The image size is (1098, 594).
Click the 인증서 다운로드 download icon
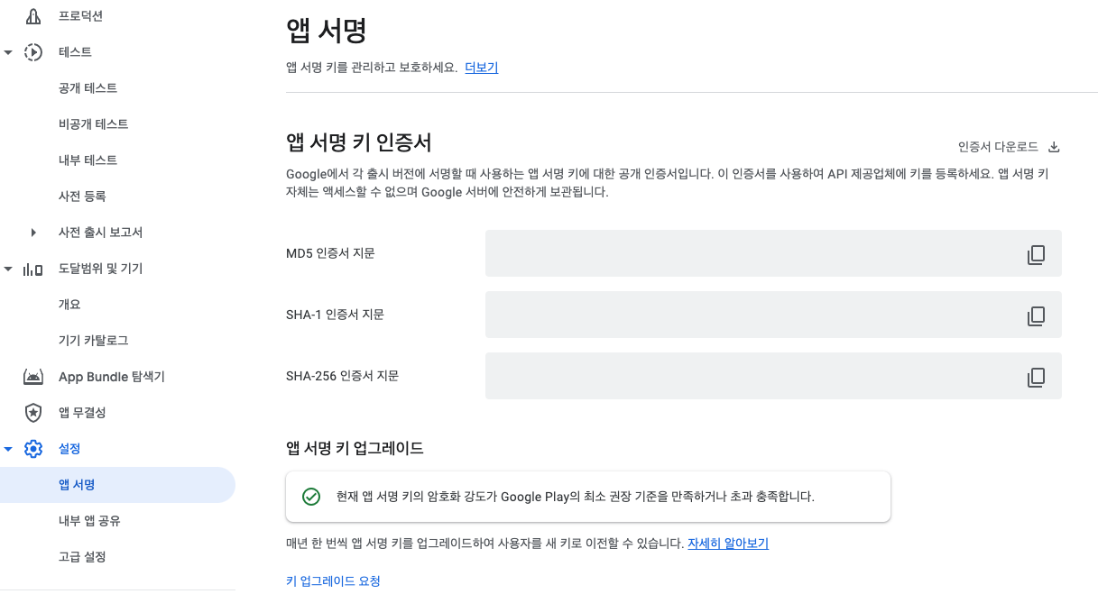(1053, 147)
